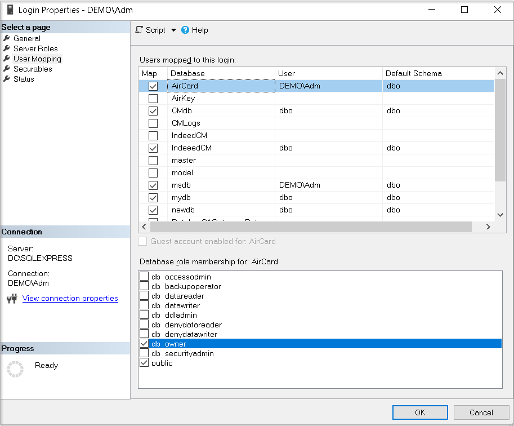Open the Script dropdown arrow
The image size is (514, 426).
click(x=173, y=30)
